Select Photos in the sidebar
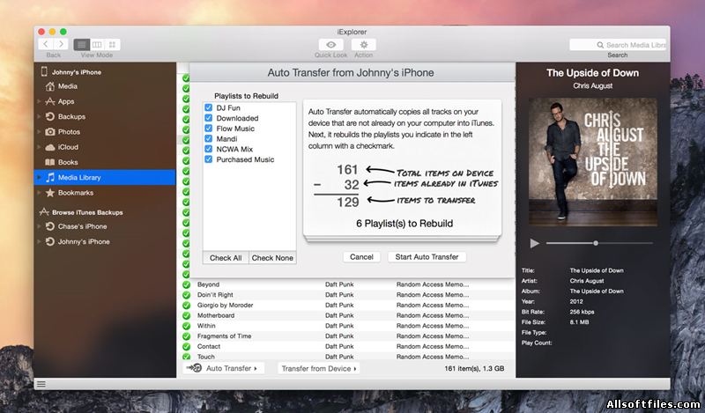 (x=68, y=131)
